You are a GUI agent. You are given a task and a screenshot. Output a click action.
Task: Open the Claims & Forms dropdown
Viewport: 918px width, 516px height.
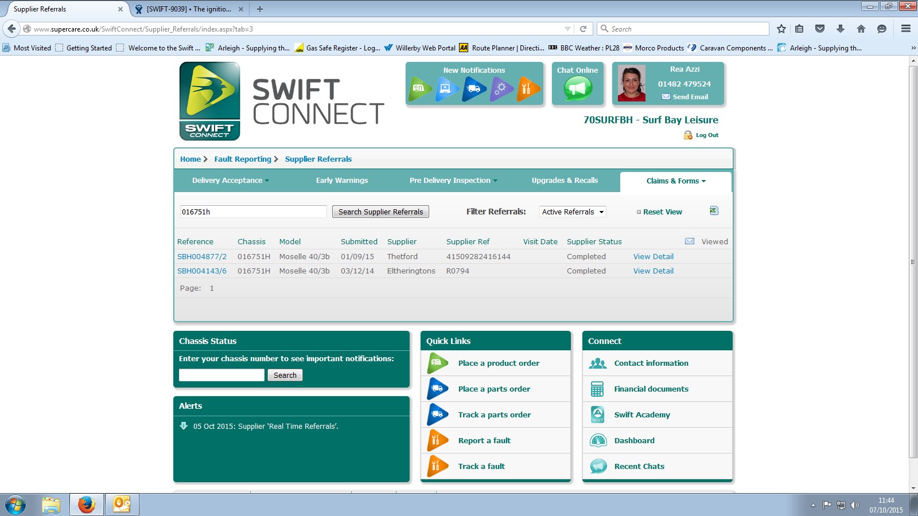[x=676, y=181]
